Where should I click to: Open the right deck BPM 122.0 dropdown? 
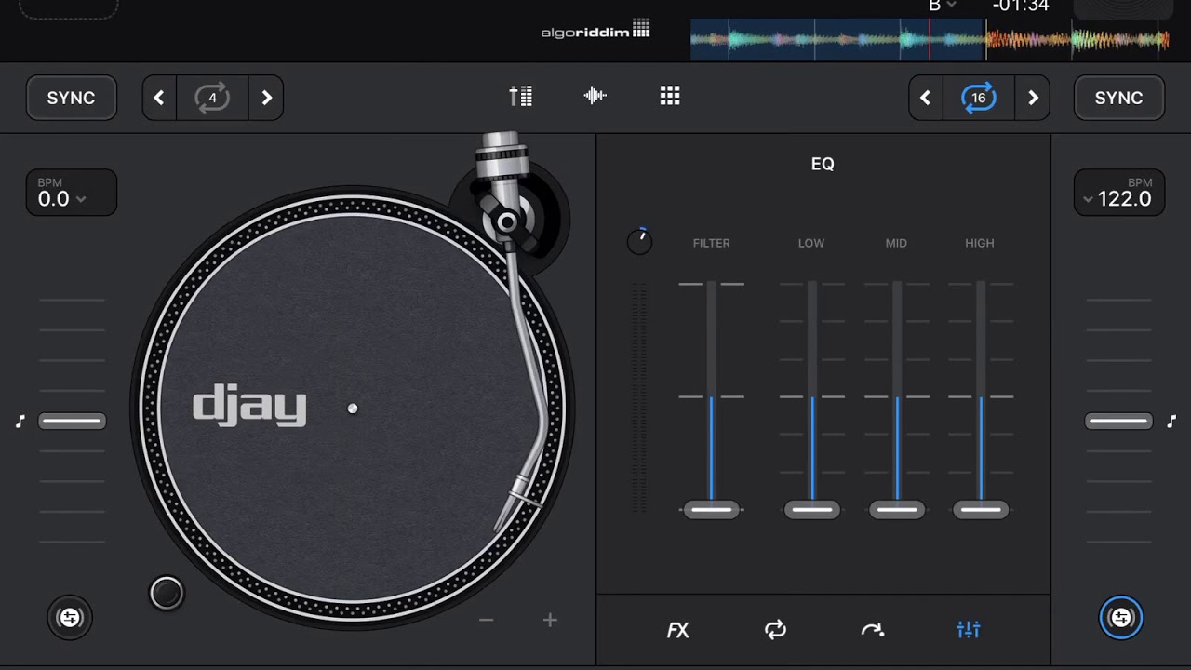1119,193
